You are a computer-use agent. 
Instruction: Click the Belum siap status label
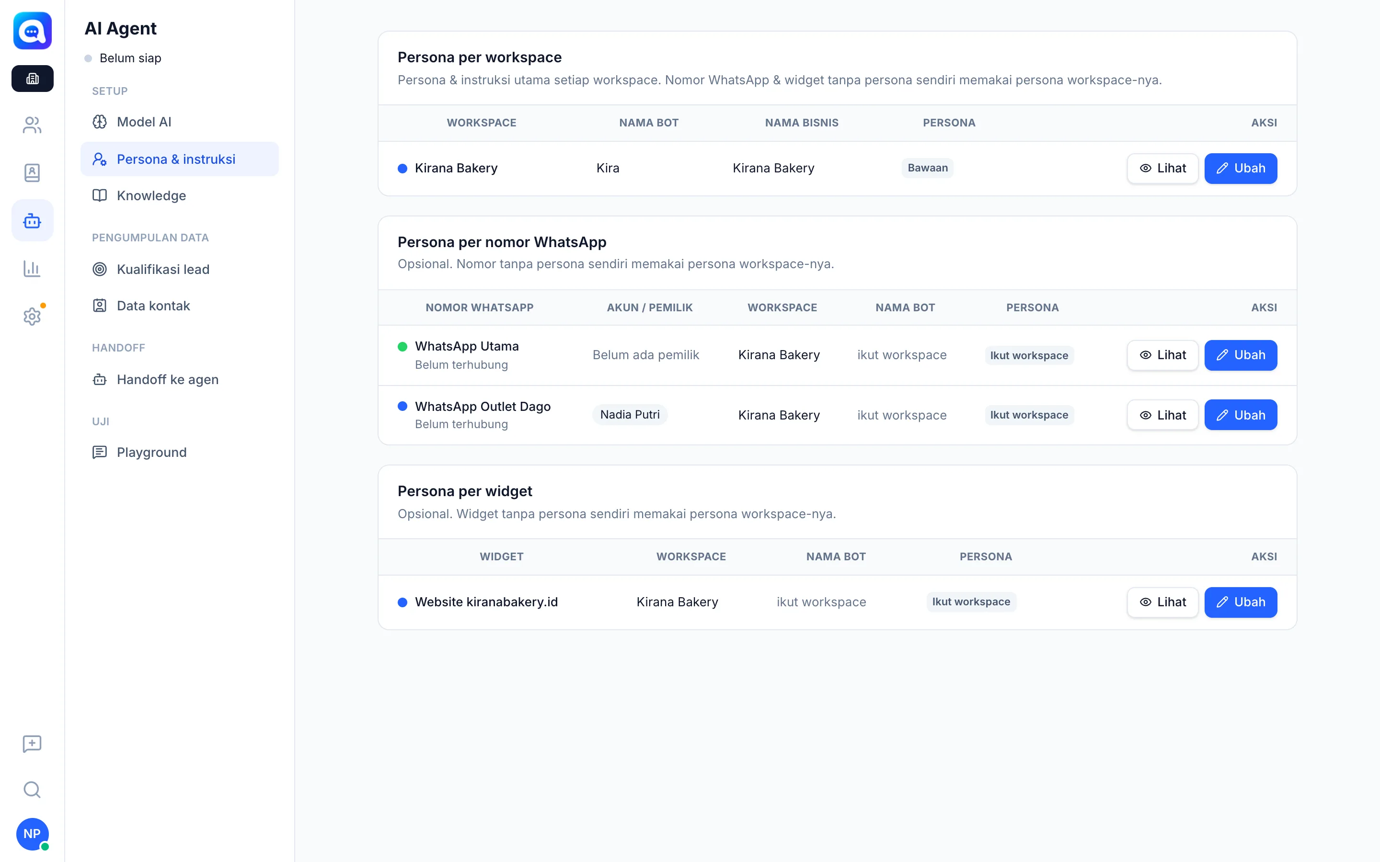click(130, 58)
